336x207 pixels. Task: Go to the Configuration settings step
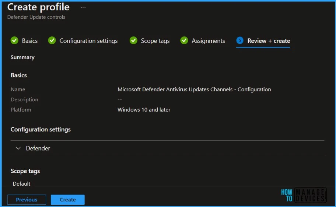coord(88,41)
